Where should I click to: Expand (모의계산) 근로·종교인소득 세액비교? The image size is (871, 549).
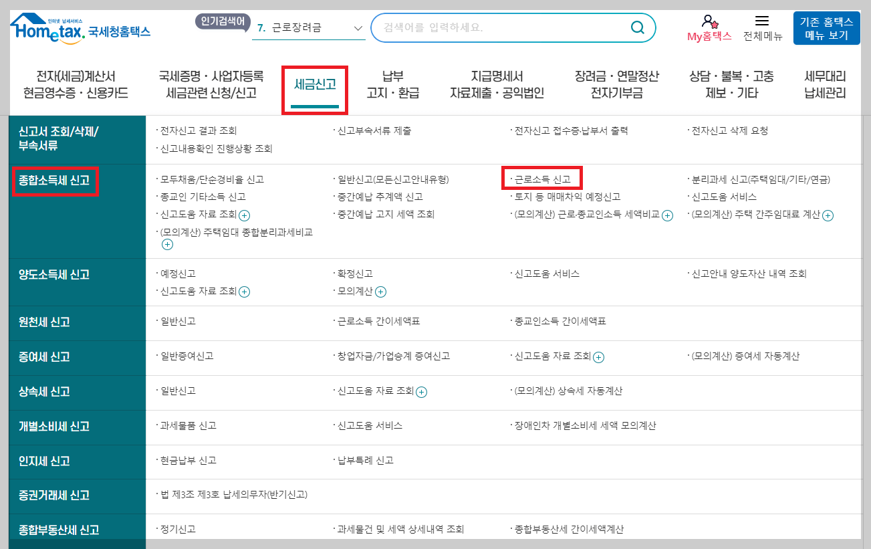pos(666,215)
